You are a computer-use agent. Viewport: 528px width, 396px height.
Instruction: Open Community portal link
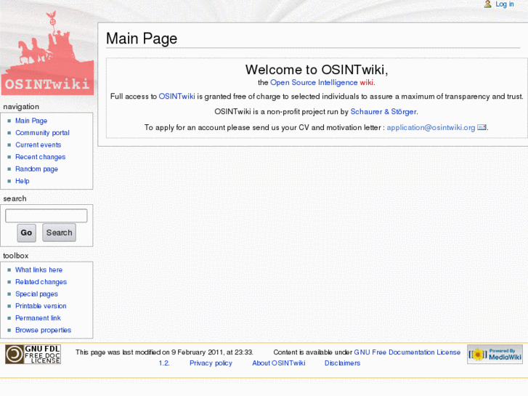42,133
